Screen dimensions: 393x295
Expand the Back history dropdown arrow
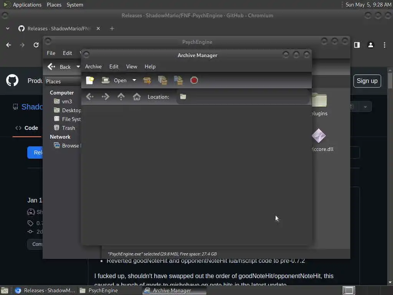point(78,67)
